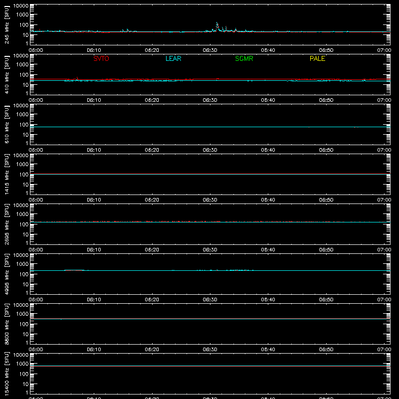Click the 100 tick label on the 610 MHz axis
The height and width of the screenshot is (399, 399).
(24, 125)
